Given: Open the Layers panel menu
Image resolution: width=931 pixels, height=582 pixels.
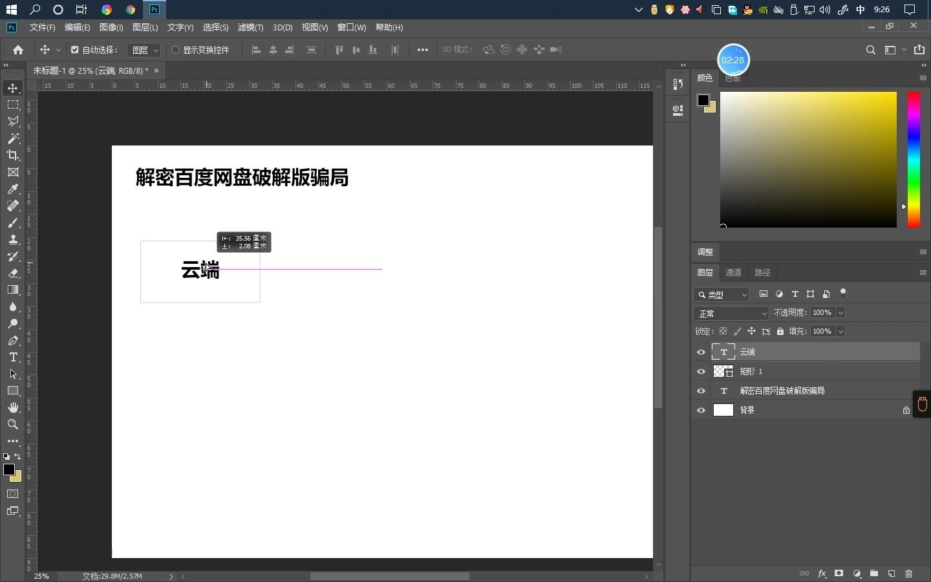Looking at the screenshot, I should [923, 272].
